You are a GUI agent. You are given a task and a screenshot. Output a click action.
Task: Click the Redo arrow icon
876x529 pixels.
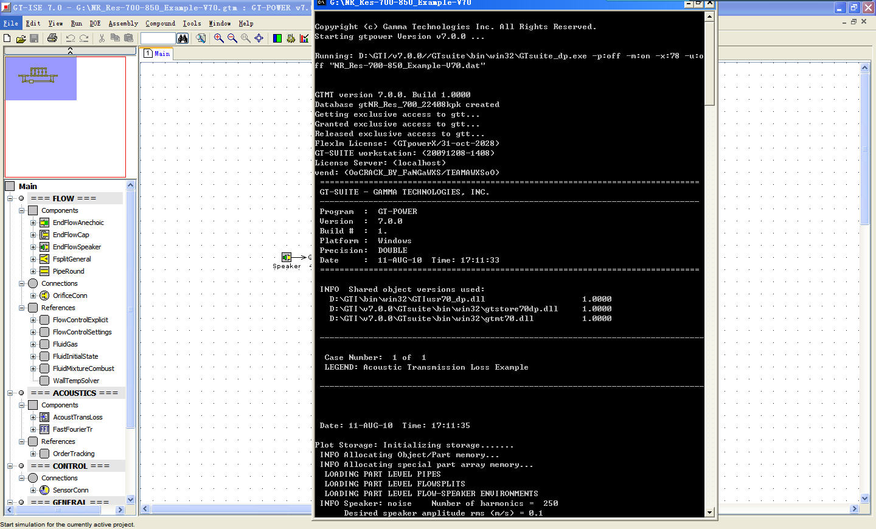84,38
